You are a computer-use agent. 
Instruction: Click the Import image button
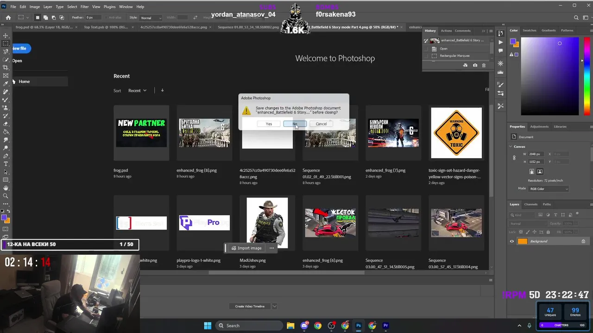coord(246,248)
